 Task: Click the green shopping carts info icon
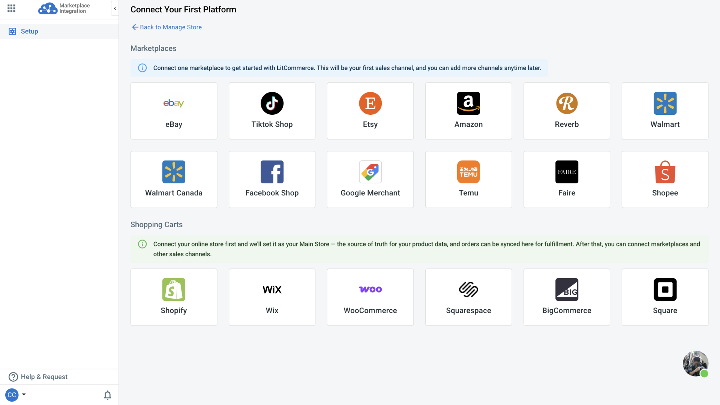coord(142,244)
